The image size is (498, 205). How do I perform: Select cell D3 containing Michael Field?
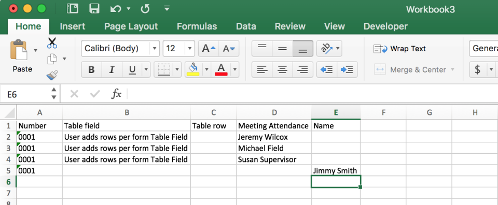click(274, 148)
